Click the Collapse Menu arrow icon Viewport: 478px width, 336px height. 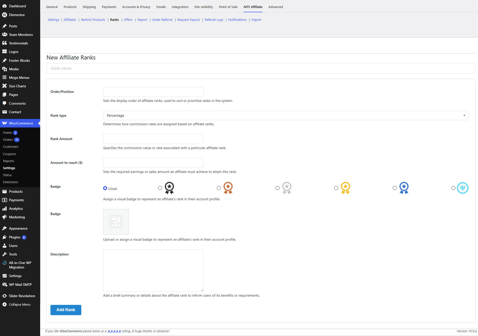tap(5, 304)
